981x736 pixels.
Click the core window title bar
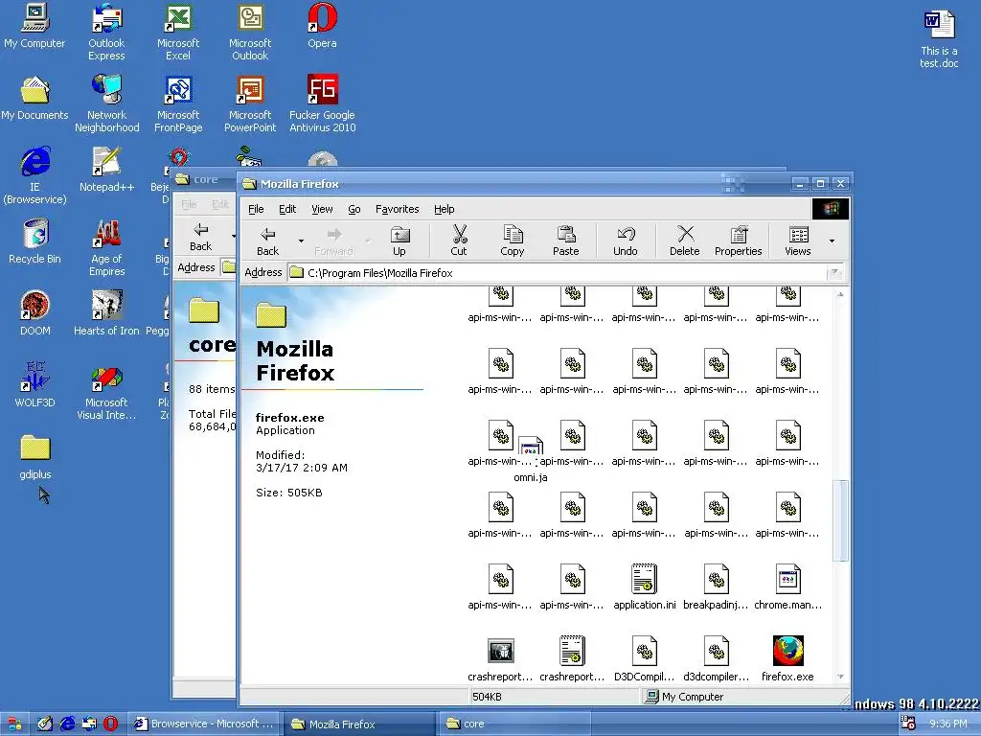click(x=205, y=179)
